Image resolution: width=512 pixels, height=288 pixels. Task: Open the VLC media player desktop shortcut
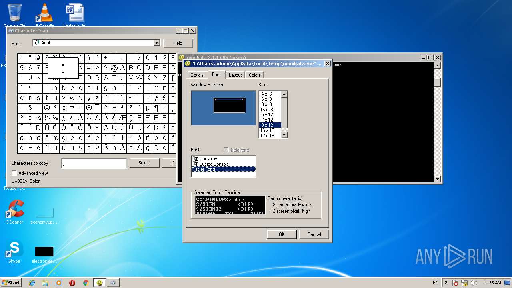[x=44, y=14]
